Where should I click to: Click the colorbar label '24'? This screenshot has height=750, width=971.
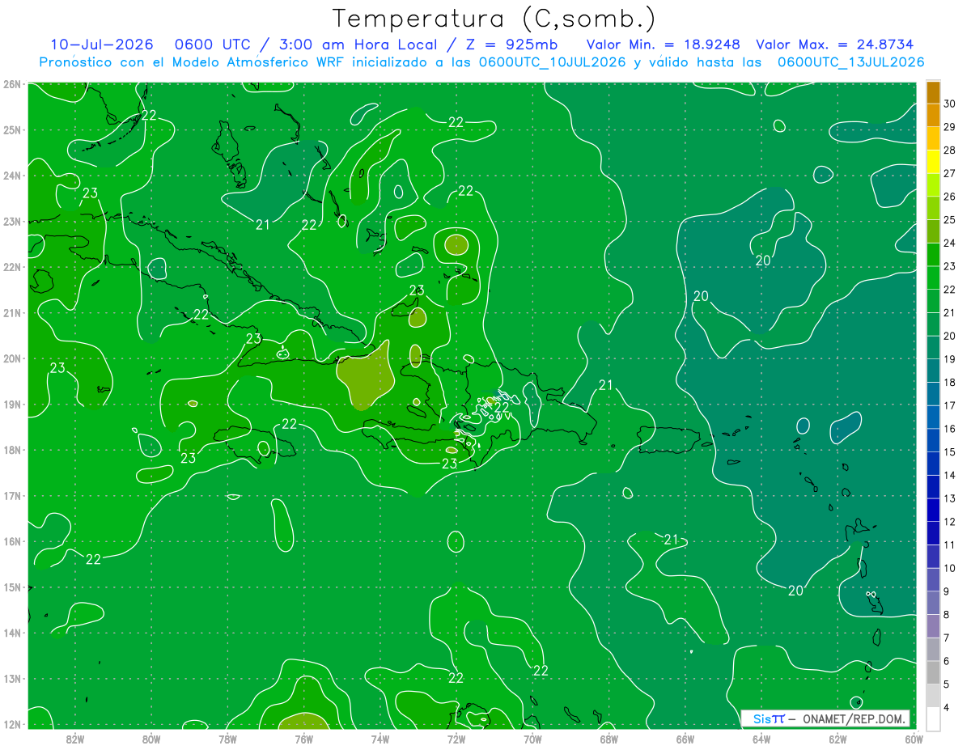[x=950, y=243]
